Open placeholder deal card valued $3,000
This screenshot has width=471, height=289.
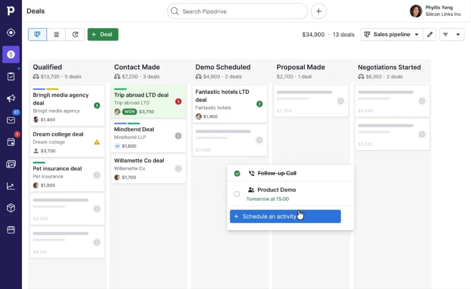(x=230, y=140)
